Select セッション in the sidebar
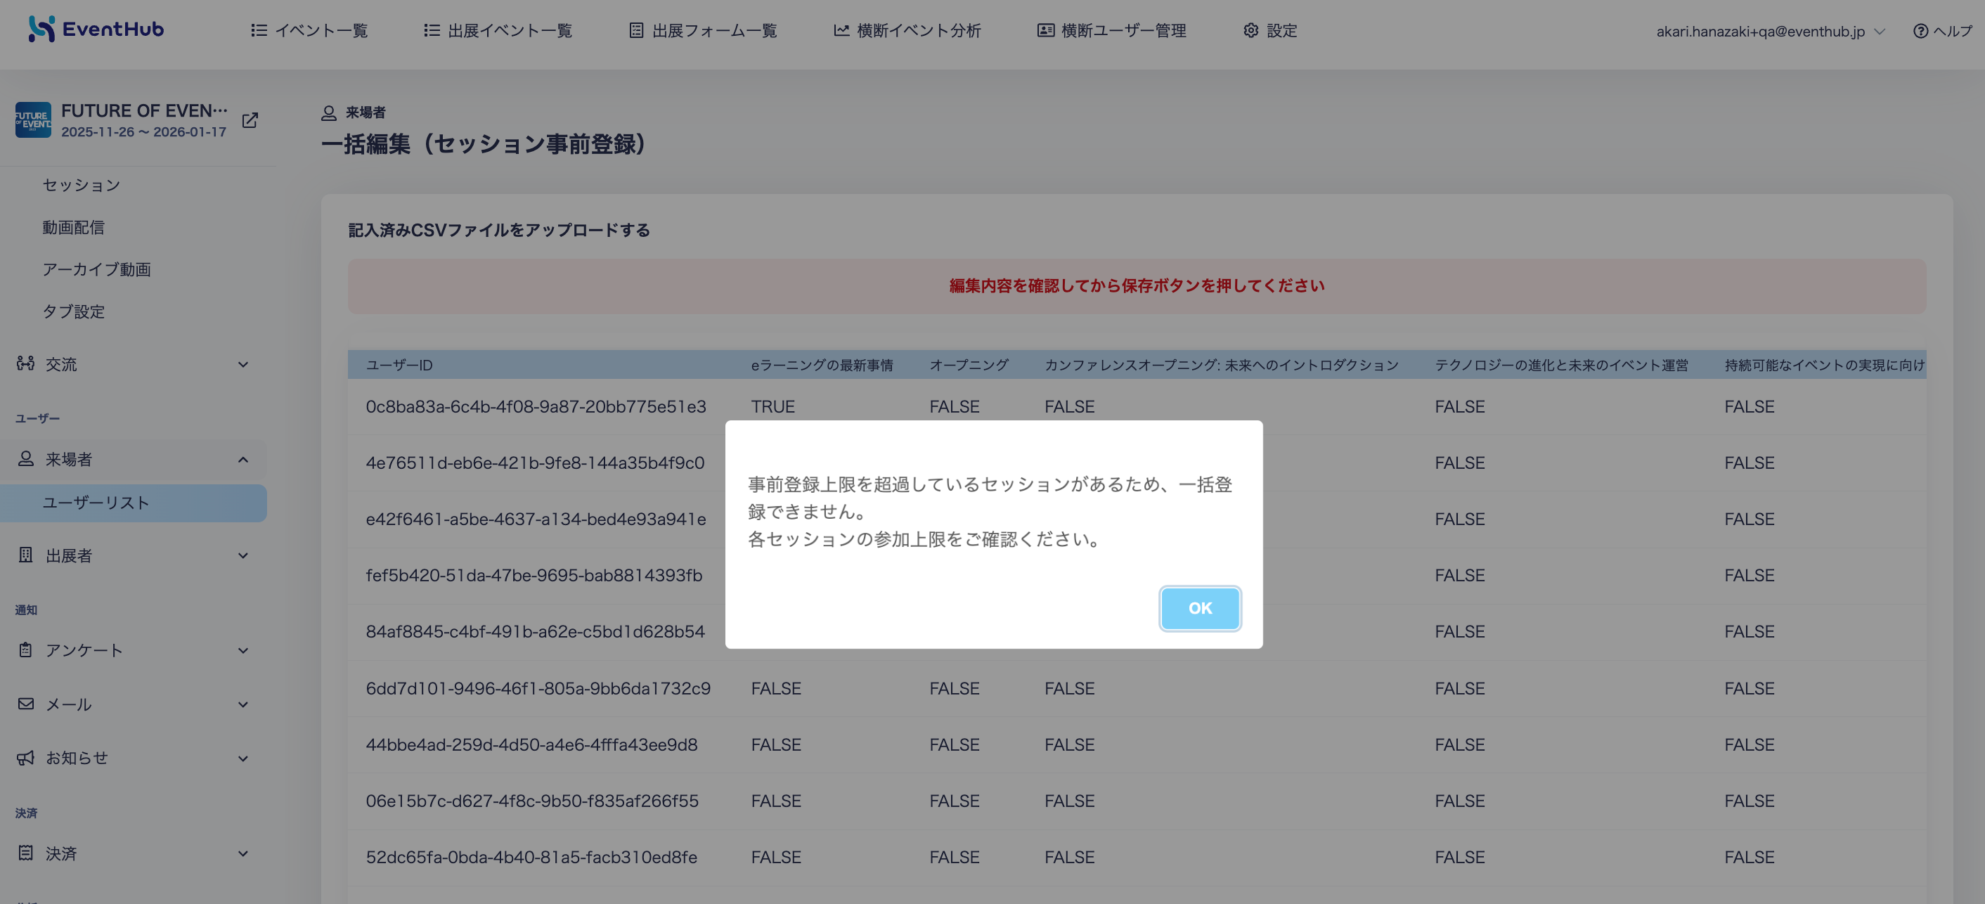The width and height of the screenshot is (1985, 904). tap(82, 185)
